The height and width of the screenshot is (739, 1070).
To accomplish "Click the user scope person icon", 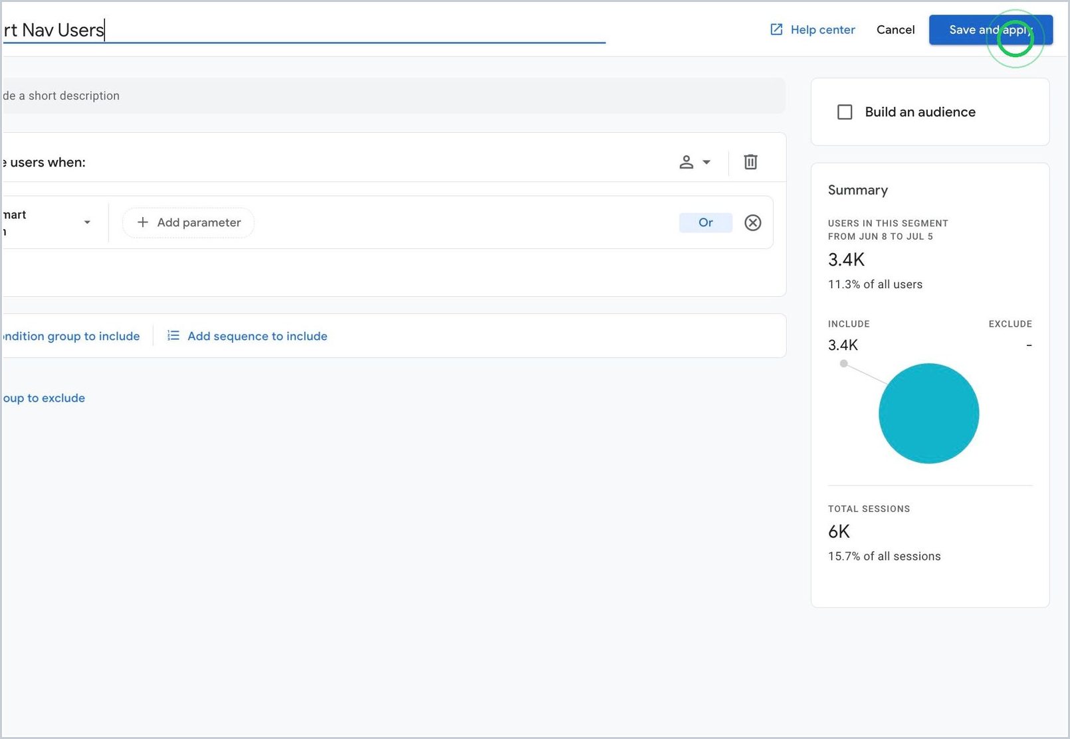I will (687, 162).
